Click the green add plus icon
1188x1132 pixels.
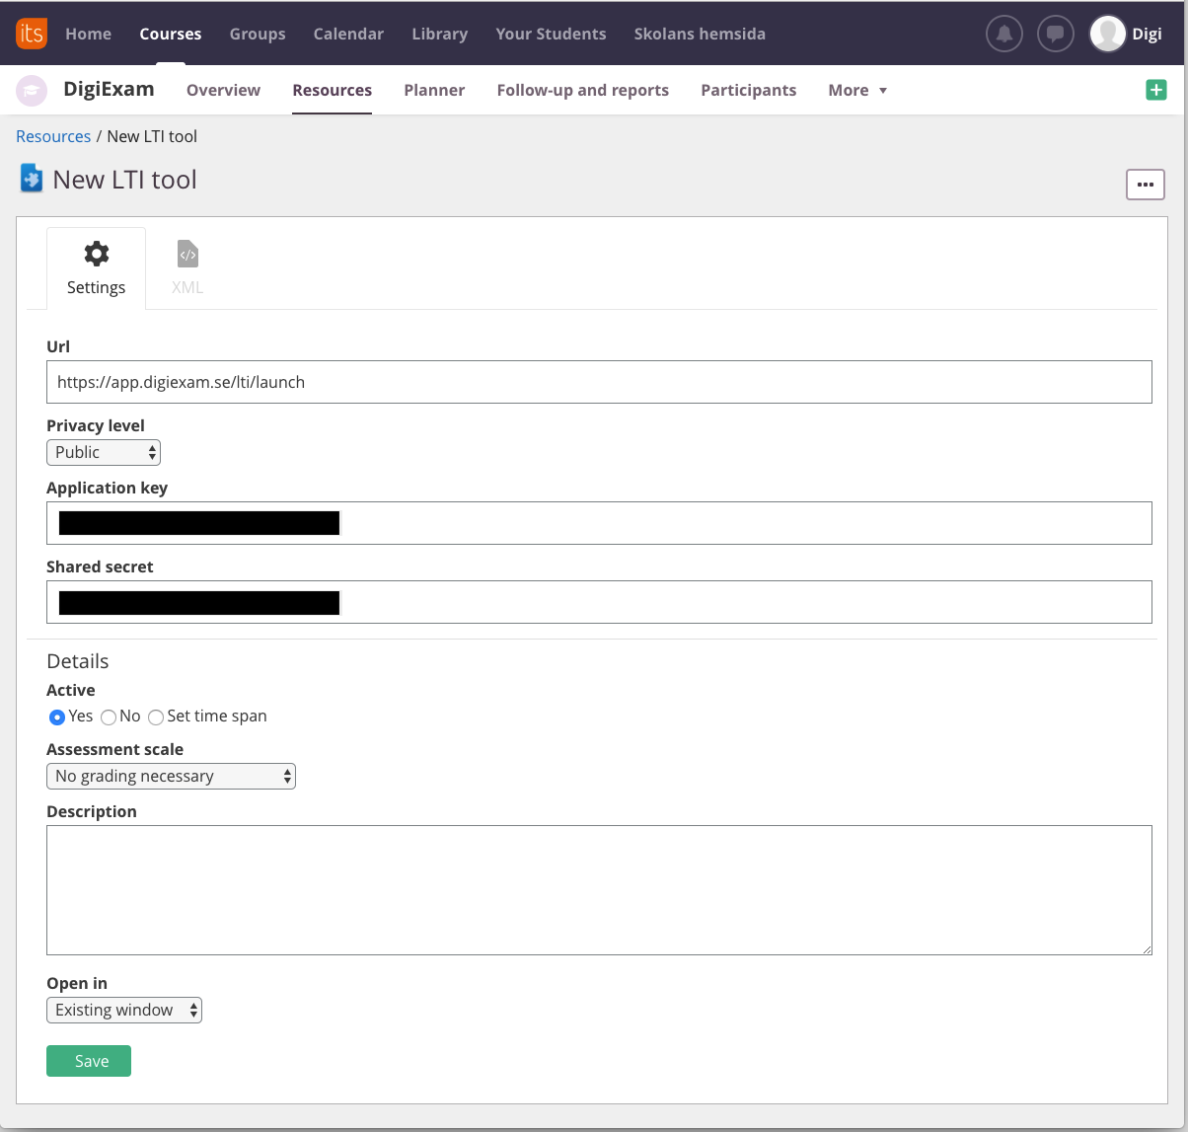tap(1156, 90)
